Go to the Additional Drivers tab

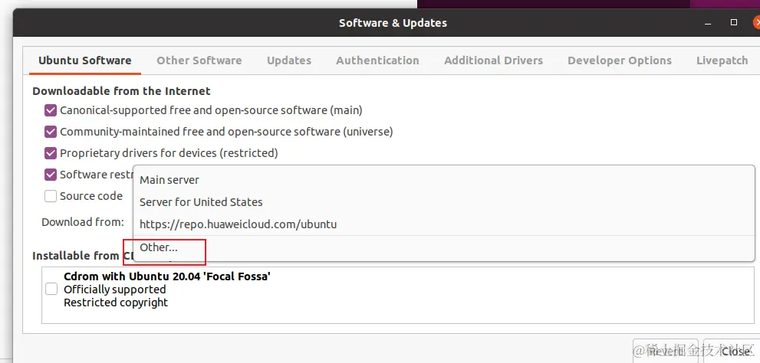493,60
